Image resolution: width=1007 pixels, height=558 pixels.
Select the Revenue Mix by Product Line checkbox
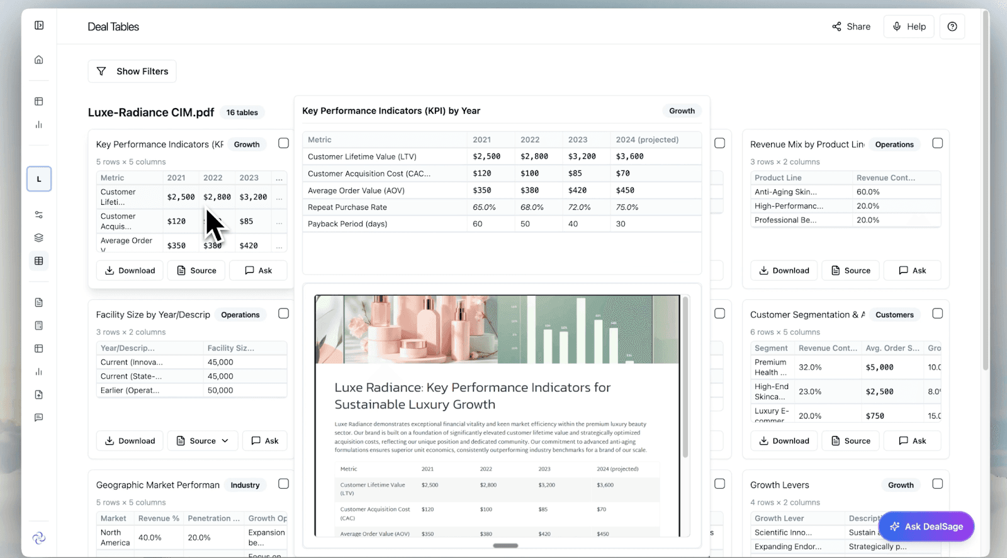[x=938, y=143]
